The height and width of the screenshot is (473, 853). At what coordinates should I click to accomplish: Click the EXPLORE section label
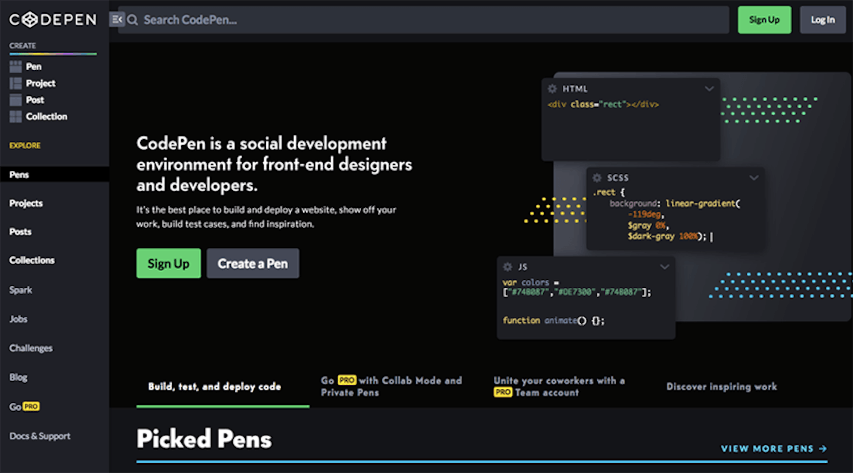tap(25, 146)
